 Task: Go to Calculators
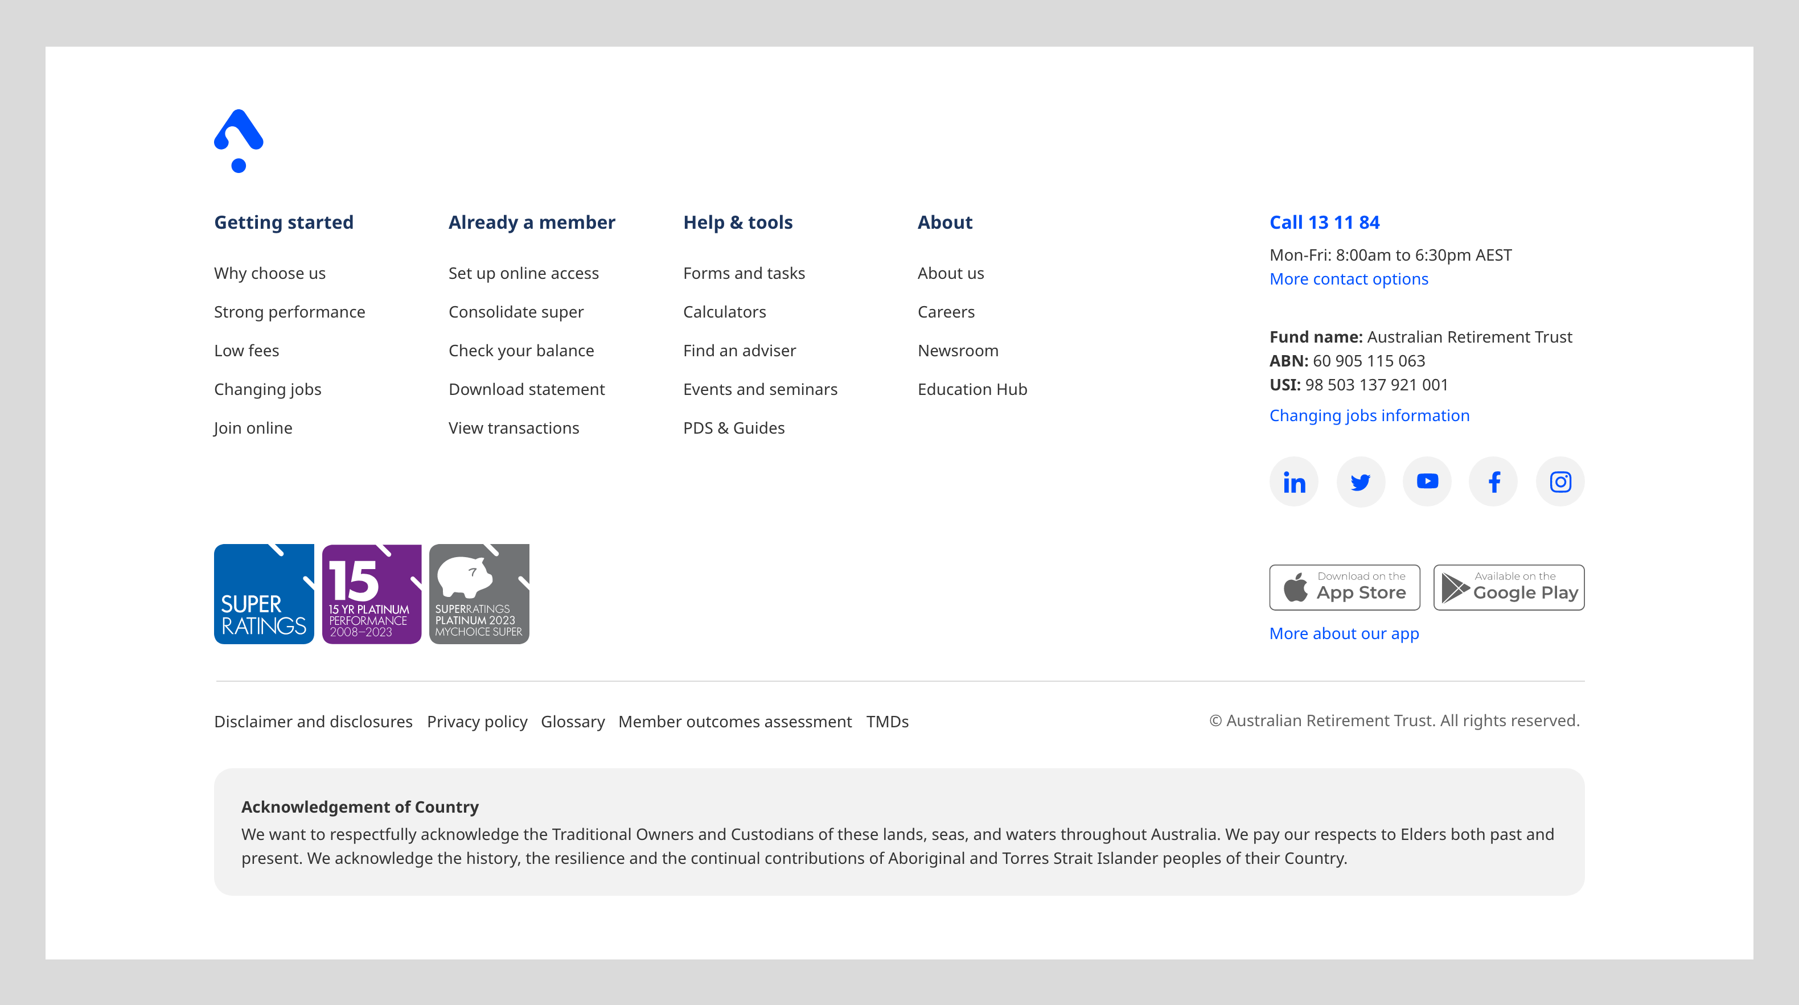click(x=724, y=312)
